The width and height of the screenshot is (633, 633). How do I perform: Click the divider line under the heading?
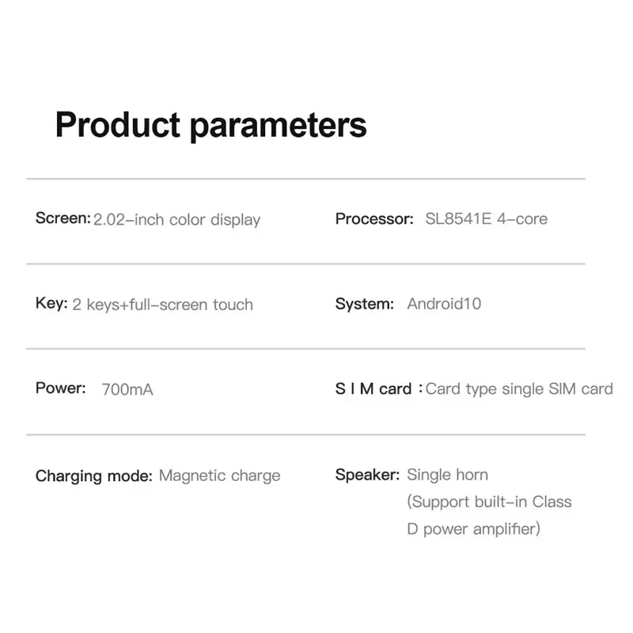coord(305,180)
